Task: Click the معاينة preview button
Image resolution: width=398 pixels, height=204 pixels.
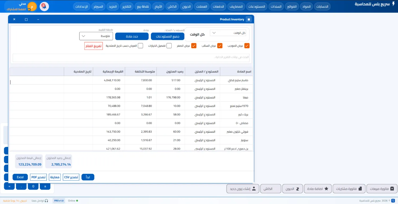Action: point(55,177)
